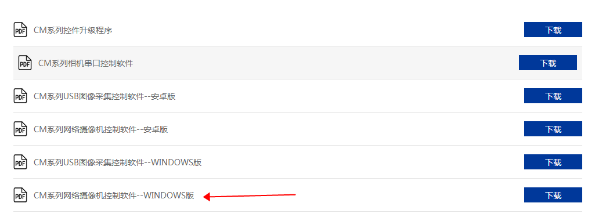This screenshot has height=221, width=613.
Task: Open the CM系列控件升级程序 title link
Action: pos(73,30)
